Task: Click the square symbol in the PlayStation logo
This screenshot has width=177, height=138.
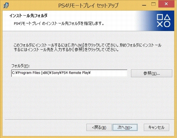Action: (x=160, y=17)
